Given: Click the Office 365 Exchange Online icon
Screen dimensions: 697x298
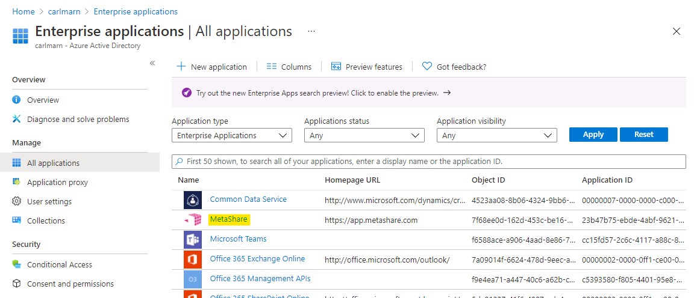Looking at the screenshot, I should click(x=193, y=260).
